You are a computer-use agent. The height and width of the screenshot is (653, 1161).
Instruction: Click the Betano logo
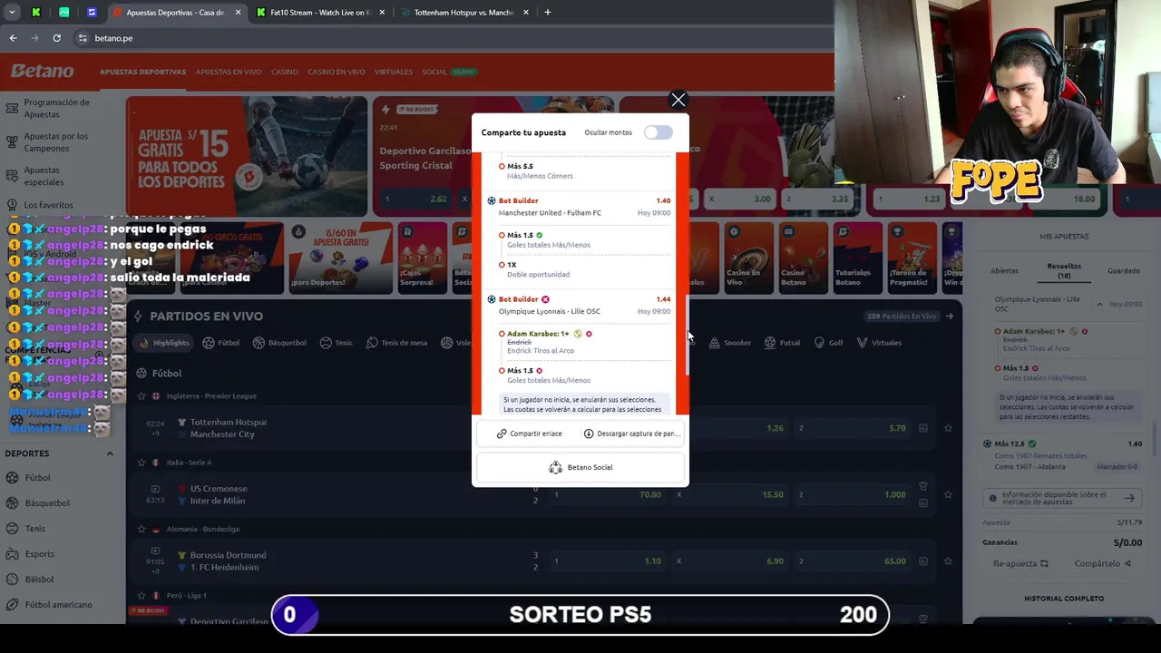tap(42, 72)
